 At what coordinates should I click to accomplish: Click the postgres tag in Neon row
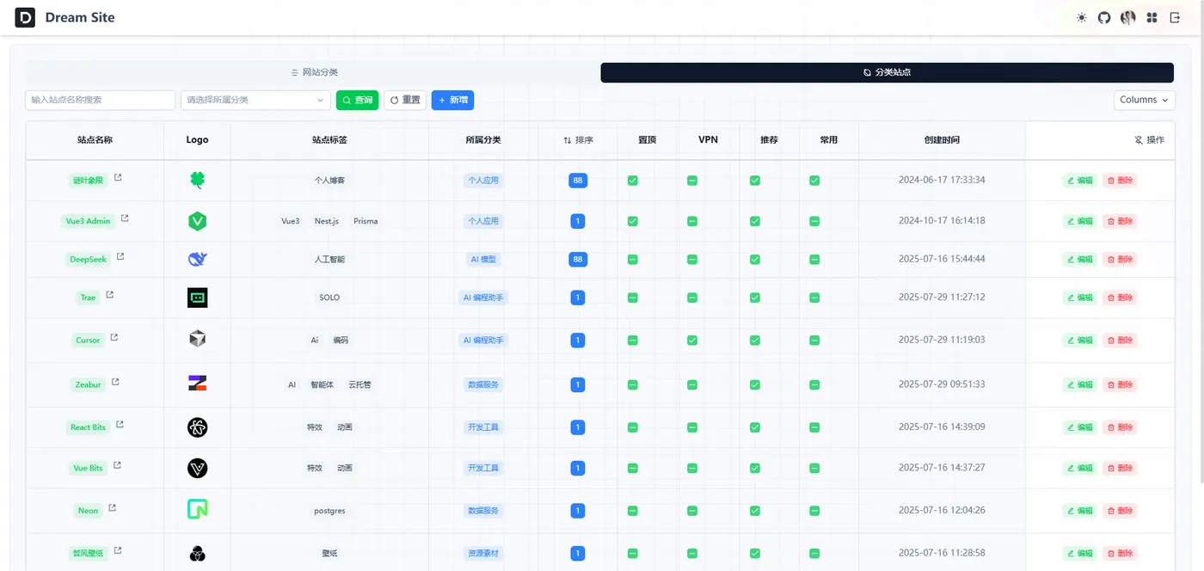pyautogui.click(x=329, y=511)
